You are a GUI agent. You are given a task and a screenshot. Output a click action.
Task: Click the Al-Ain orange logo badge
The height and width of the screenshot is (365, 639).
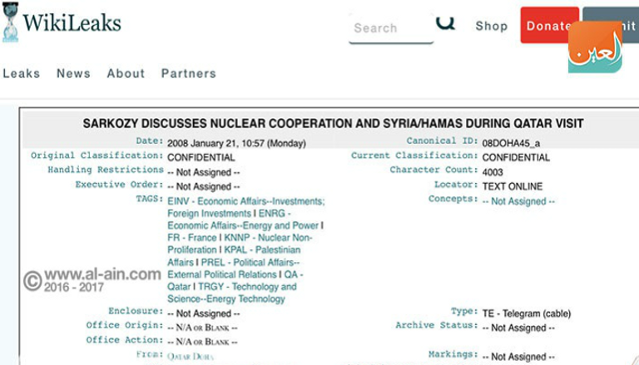click(x=595, y=47)
